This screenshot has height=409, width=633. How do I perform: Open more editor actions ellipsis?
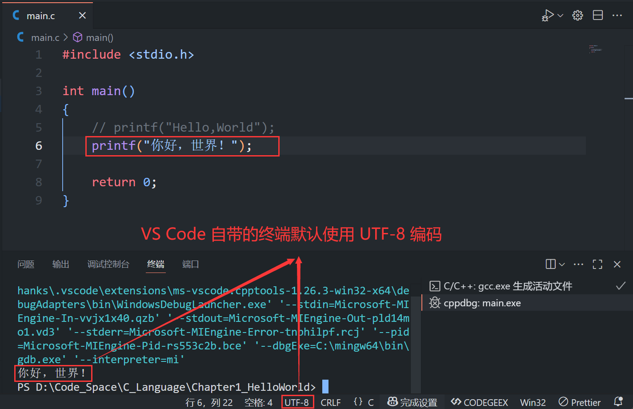coord(617,15)
